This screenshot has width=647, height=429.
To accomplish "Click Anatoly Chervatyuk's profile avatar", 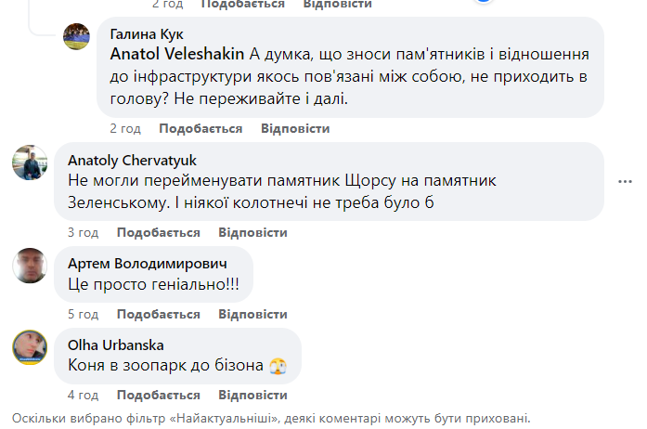I will click(30, 162).
